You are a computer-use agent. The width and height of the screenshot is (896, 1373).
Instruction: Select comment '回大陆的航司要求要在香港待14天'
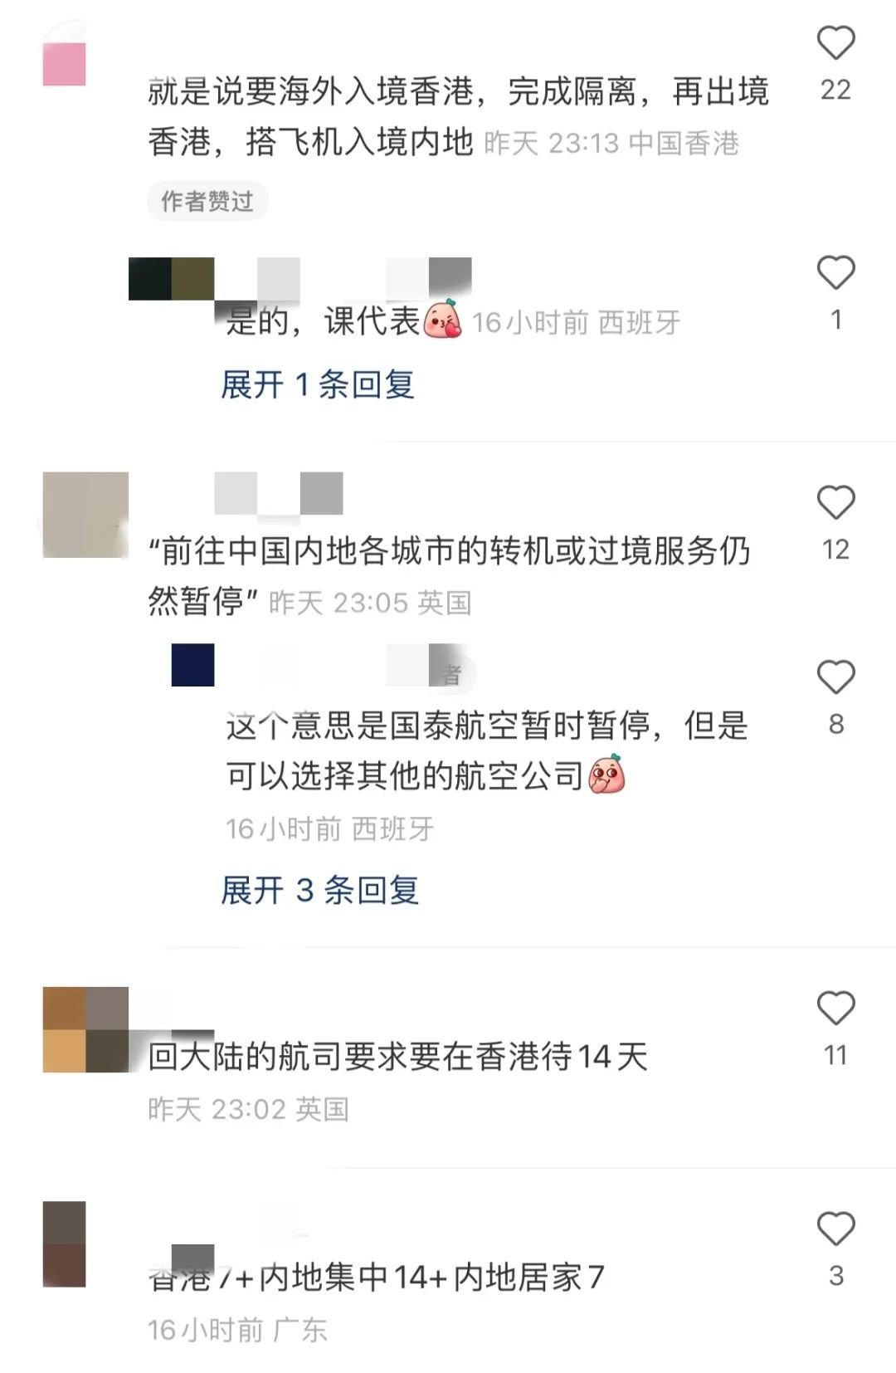(397, 1057)
